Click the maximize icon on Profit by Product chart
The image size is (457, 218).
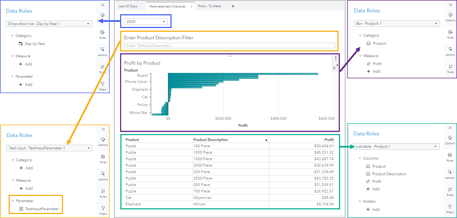click(336, 67)
